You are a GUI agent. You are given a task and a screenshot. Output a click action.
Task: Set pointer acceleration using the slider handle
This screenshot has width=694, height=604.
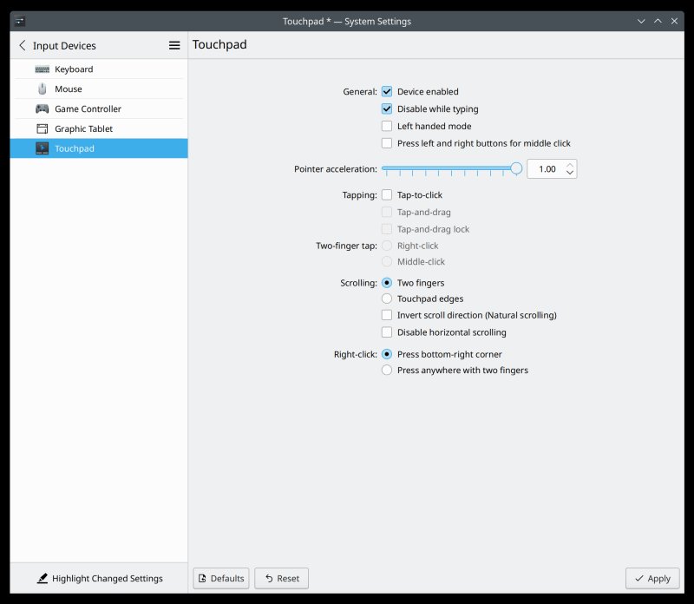click(x=516, y=169)
